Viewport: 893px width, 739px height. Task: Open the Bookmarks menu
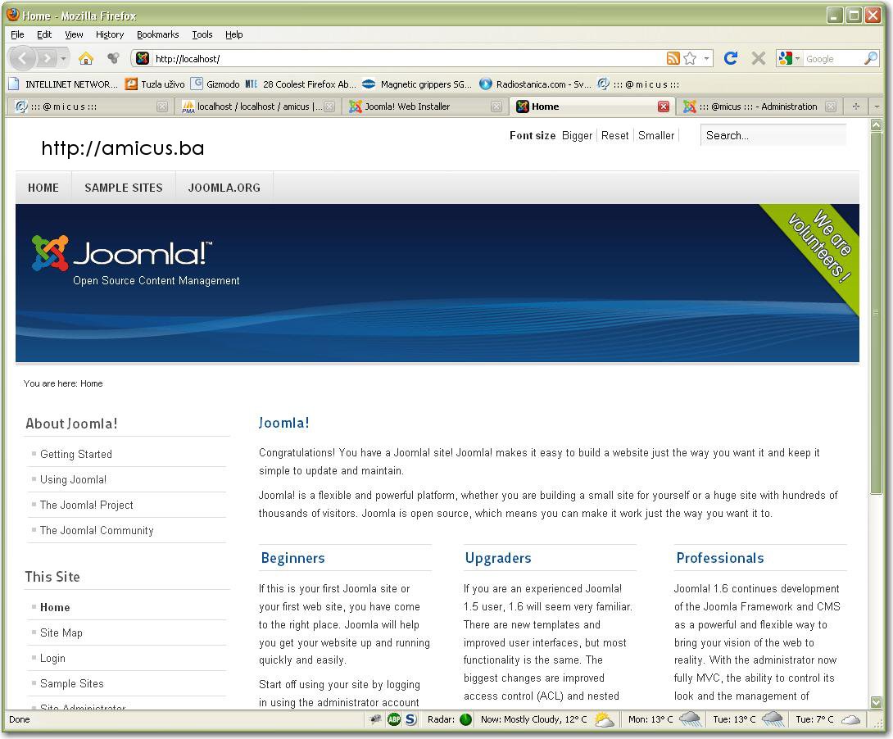coord(158,34)
